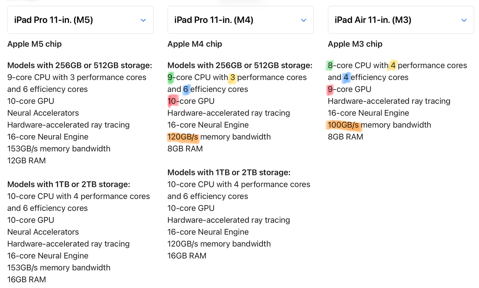Click the red-highlighted 10 in the M4 GPU line
Image resolution: width=479 pixels, height=288 pixels.
point(172,101)
